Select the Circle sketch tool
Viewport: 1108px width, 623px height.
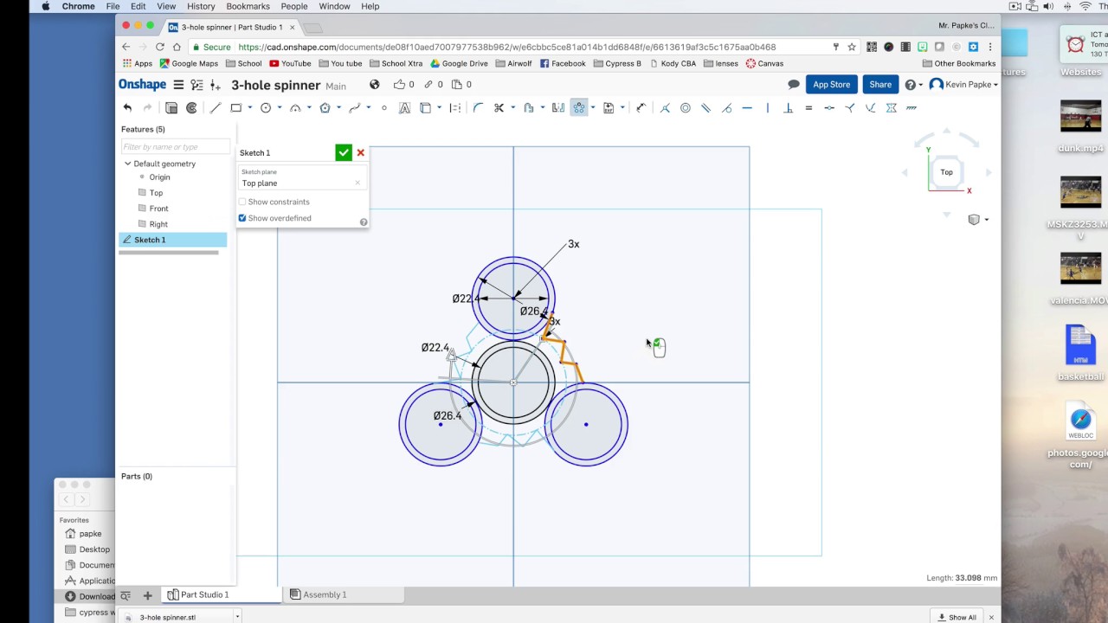point(266,108)
